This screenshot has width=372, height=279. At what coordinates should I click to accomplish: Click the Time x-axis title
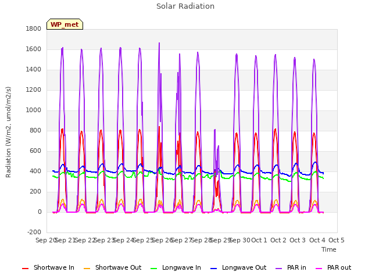point(329,249)
